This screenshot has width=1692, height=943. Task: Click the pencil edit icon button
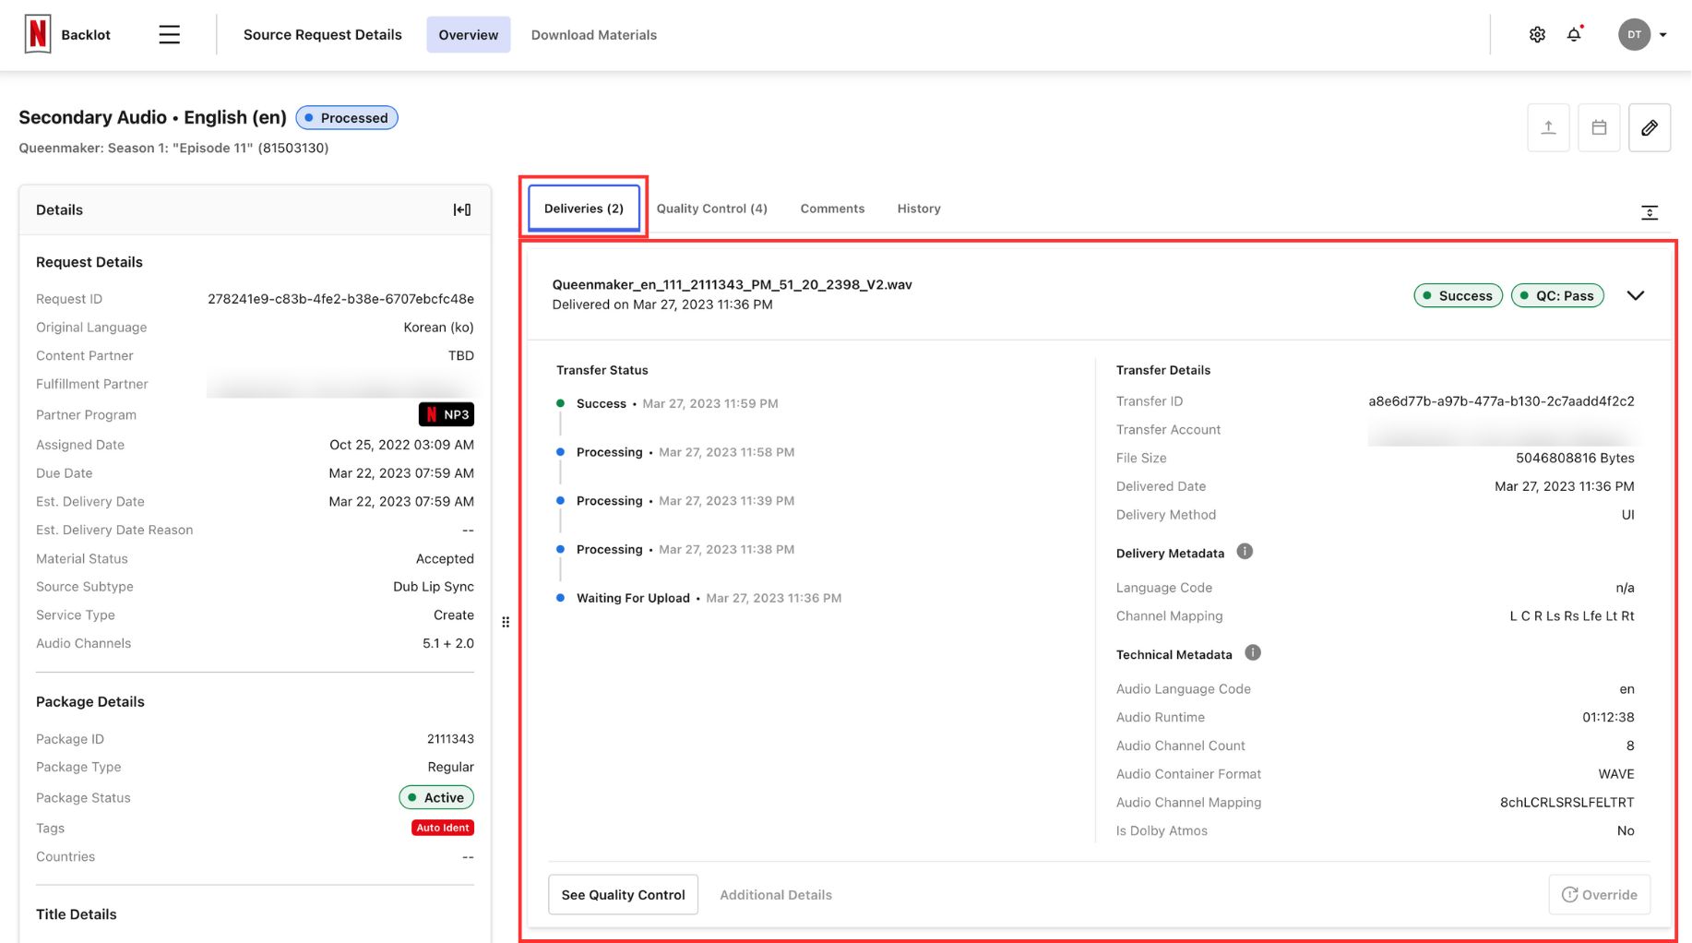tap(1650, 127)
